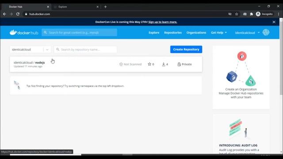Click the Private lock icon on nodejs row
Image resolution: width=283 pixels, height=159 pixels.
tap(179, 64)
